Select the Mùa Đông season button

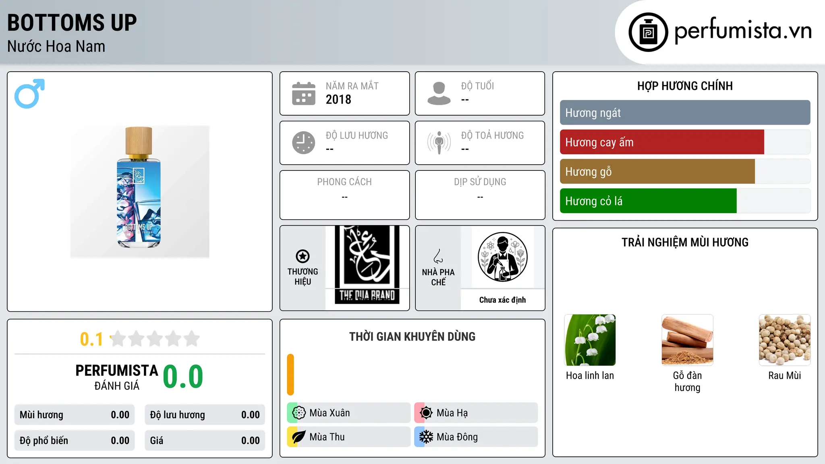tap(476, 437)
